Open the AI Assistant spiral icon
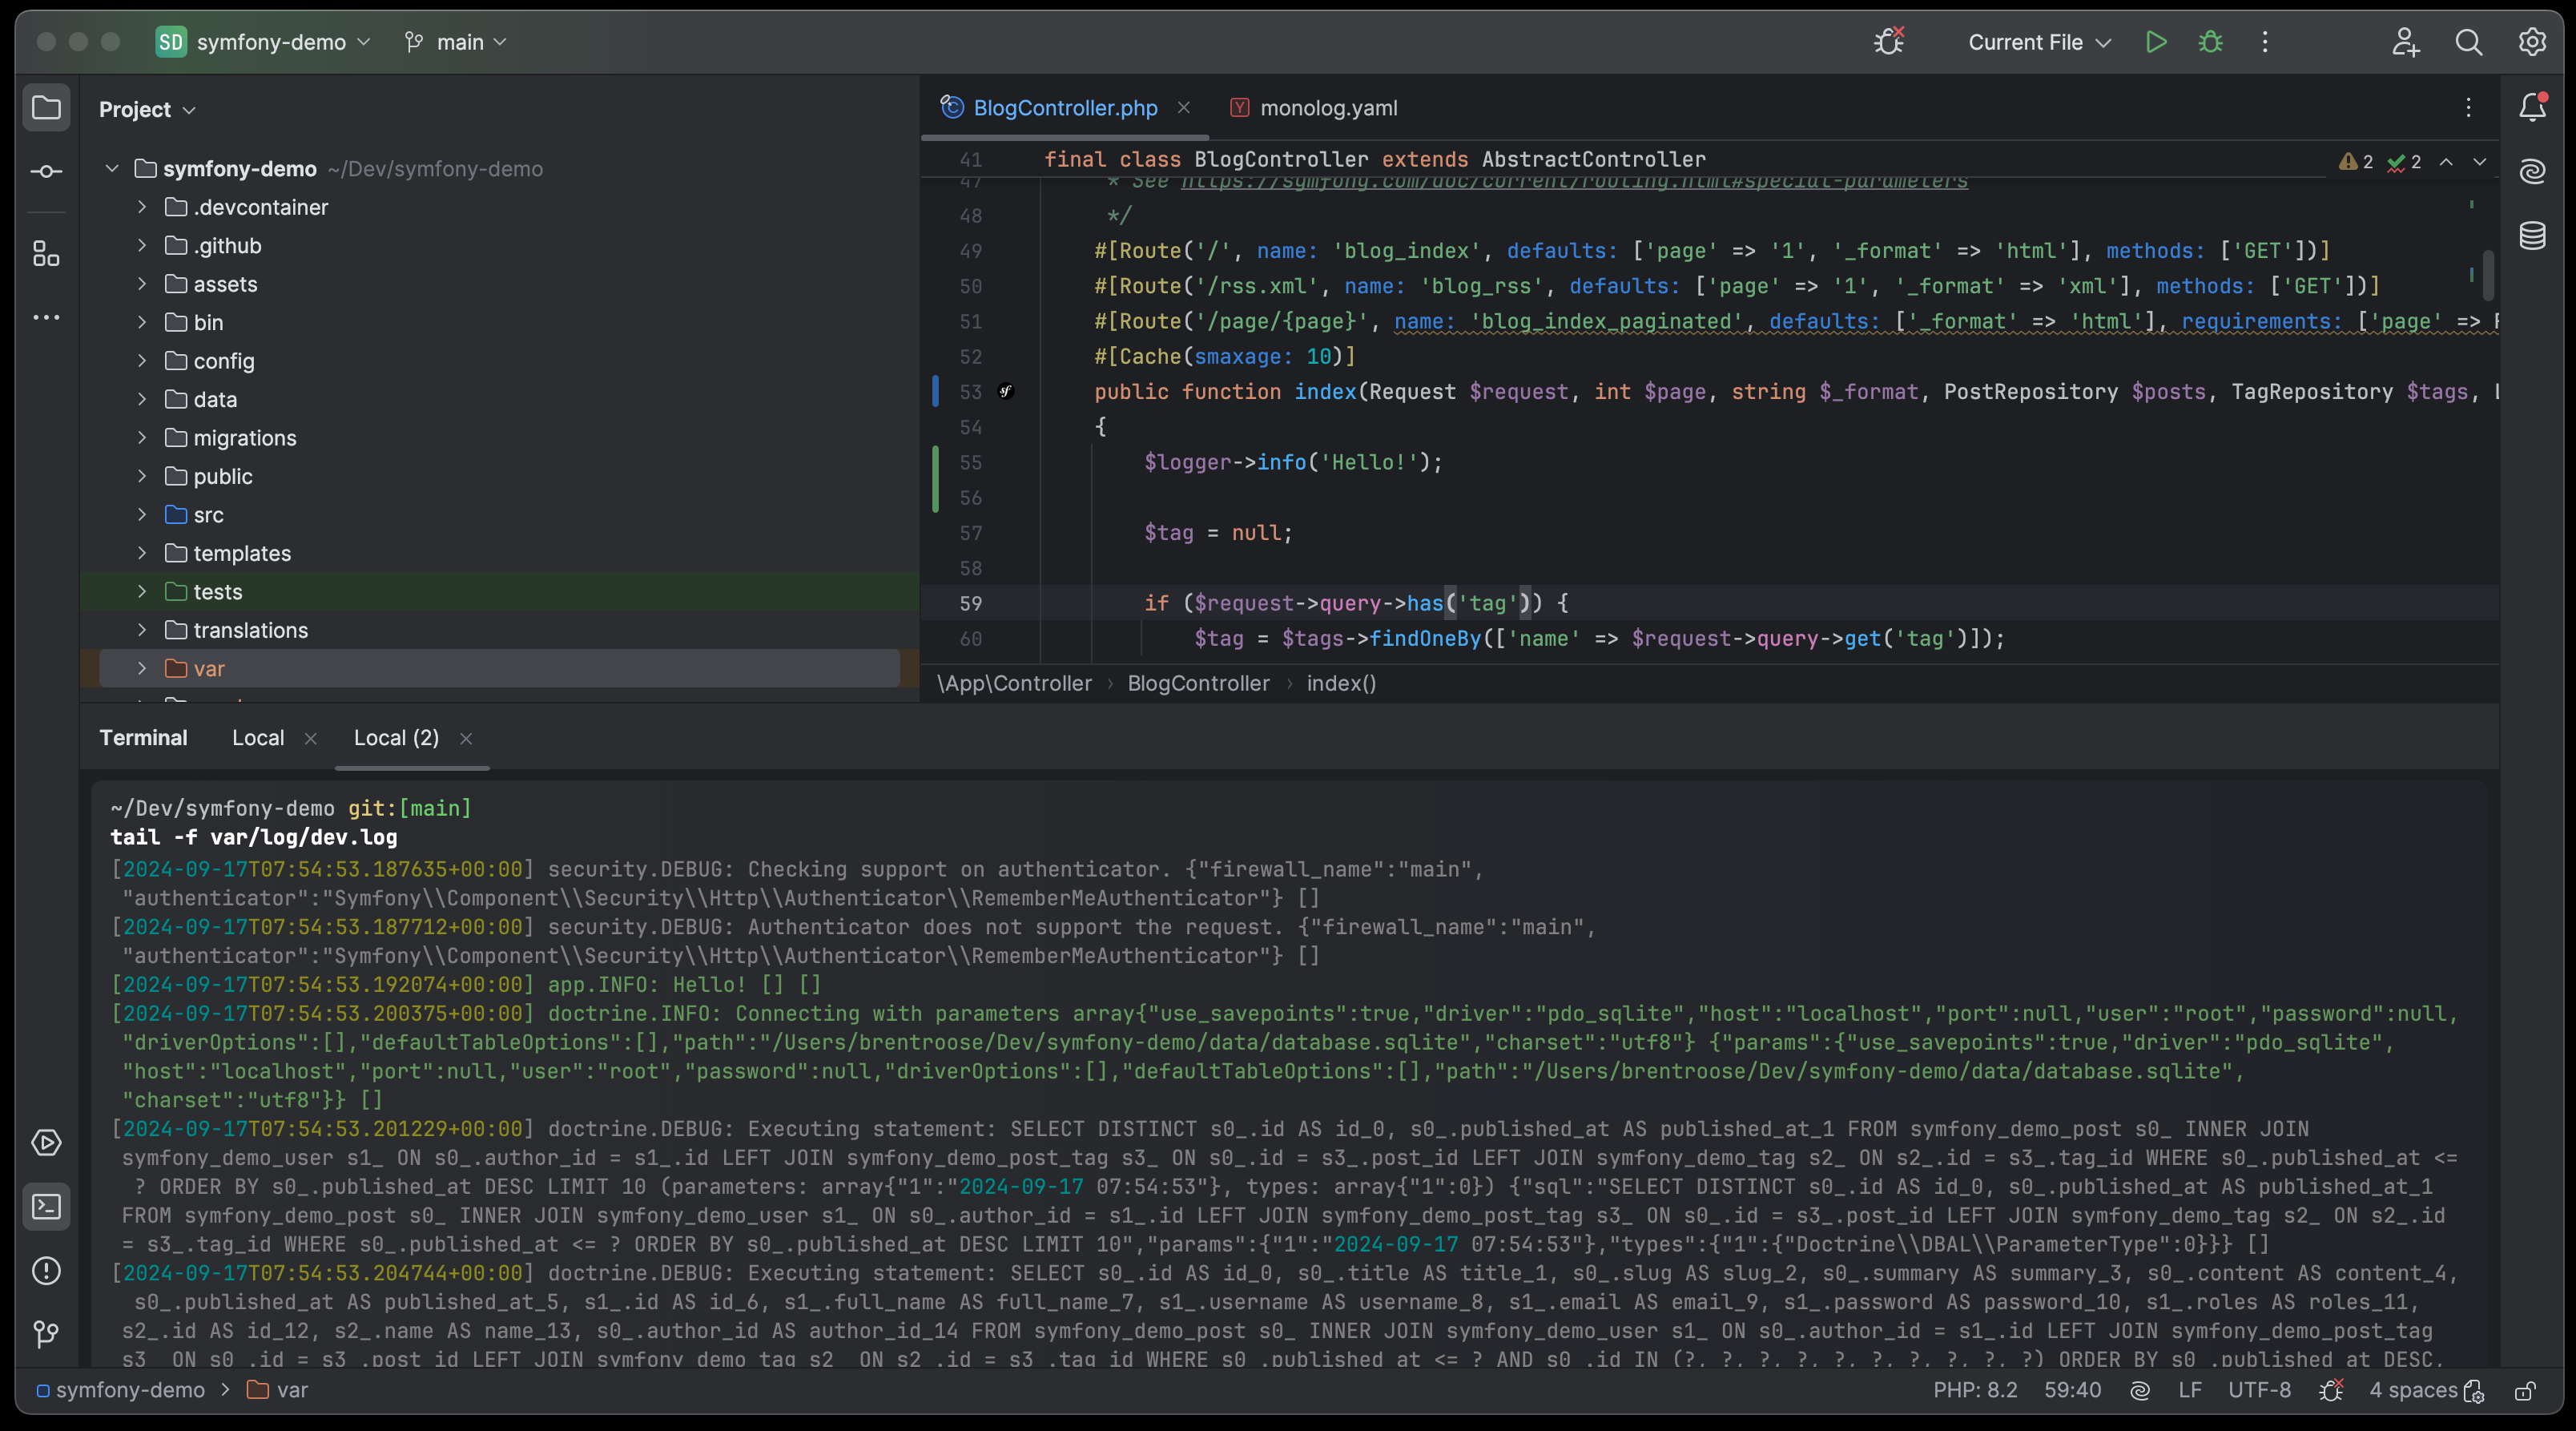The width and height of the screenshot is (2576, 1431). 2532,172
